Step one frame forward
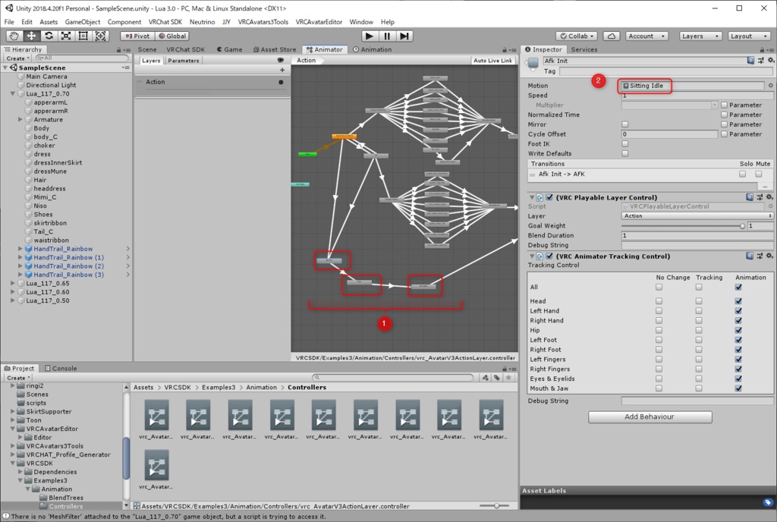 click(x=404, y=36)
